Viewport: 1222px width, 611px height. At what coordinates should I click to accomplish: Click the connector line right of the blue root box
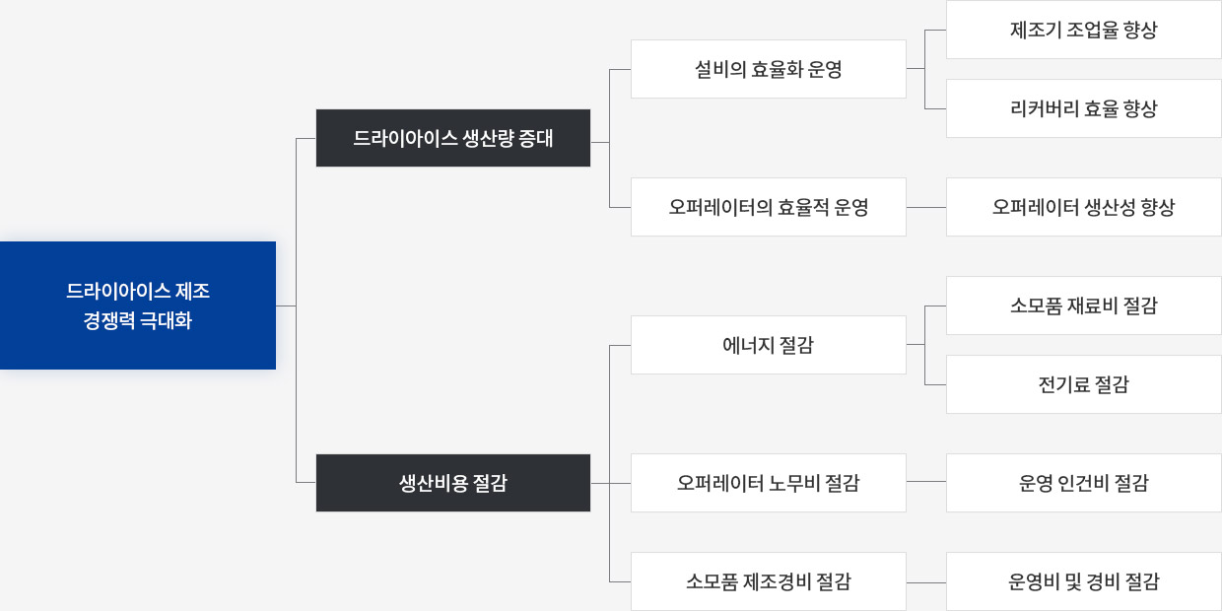coord(286,306)
